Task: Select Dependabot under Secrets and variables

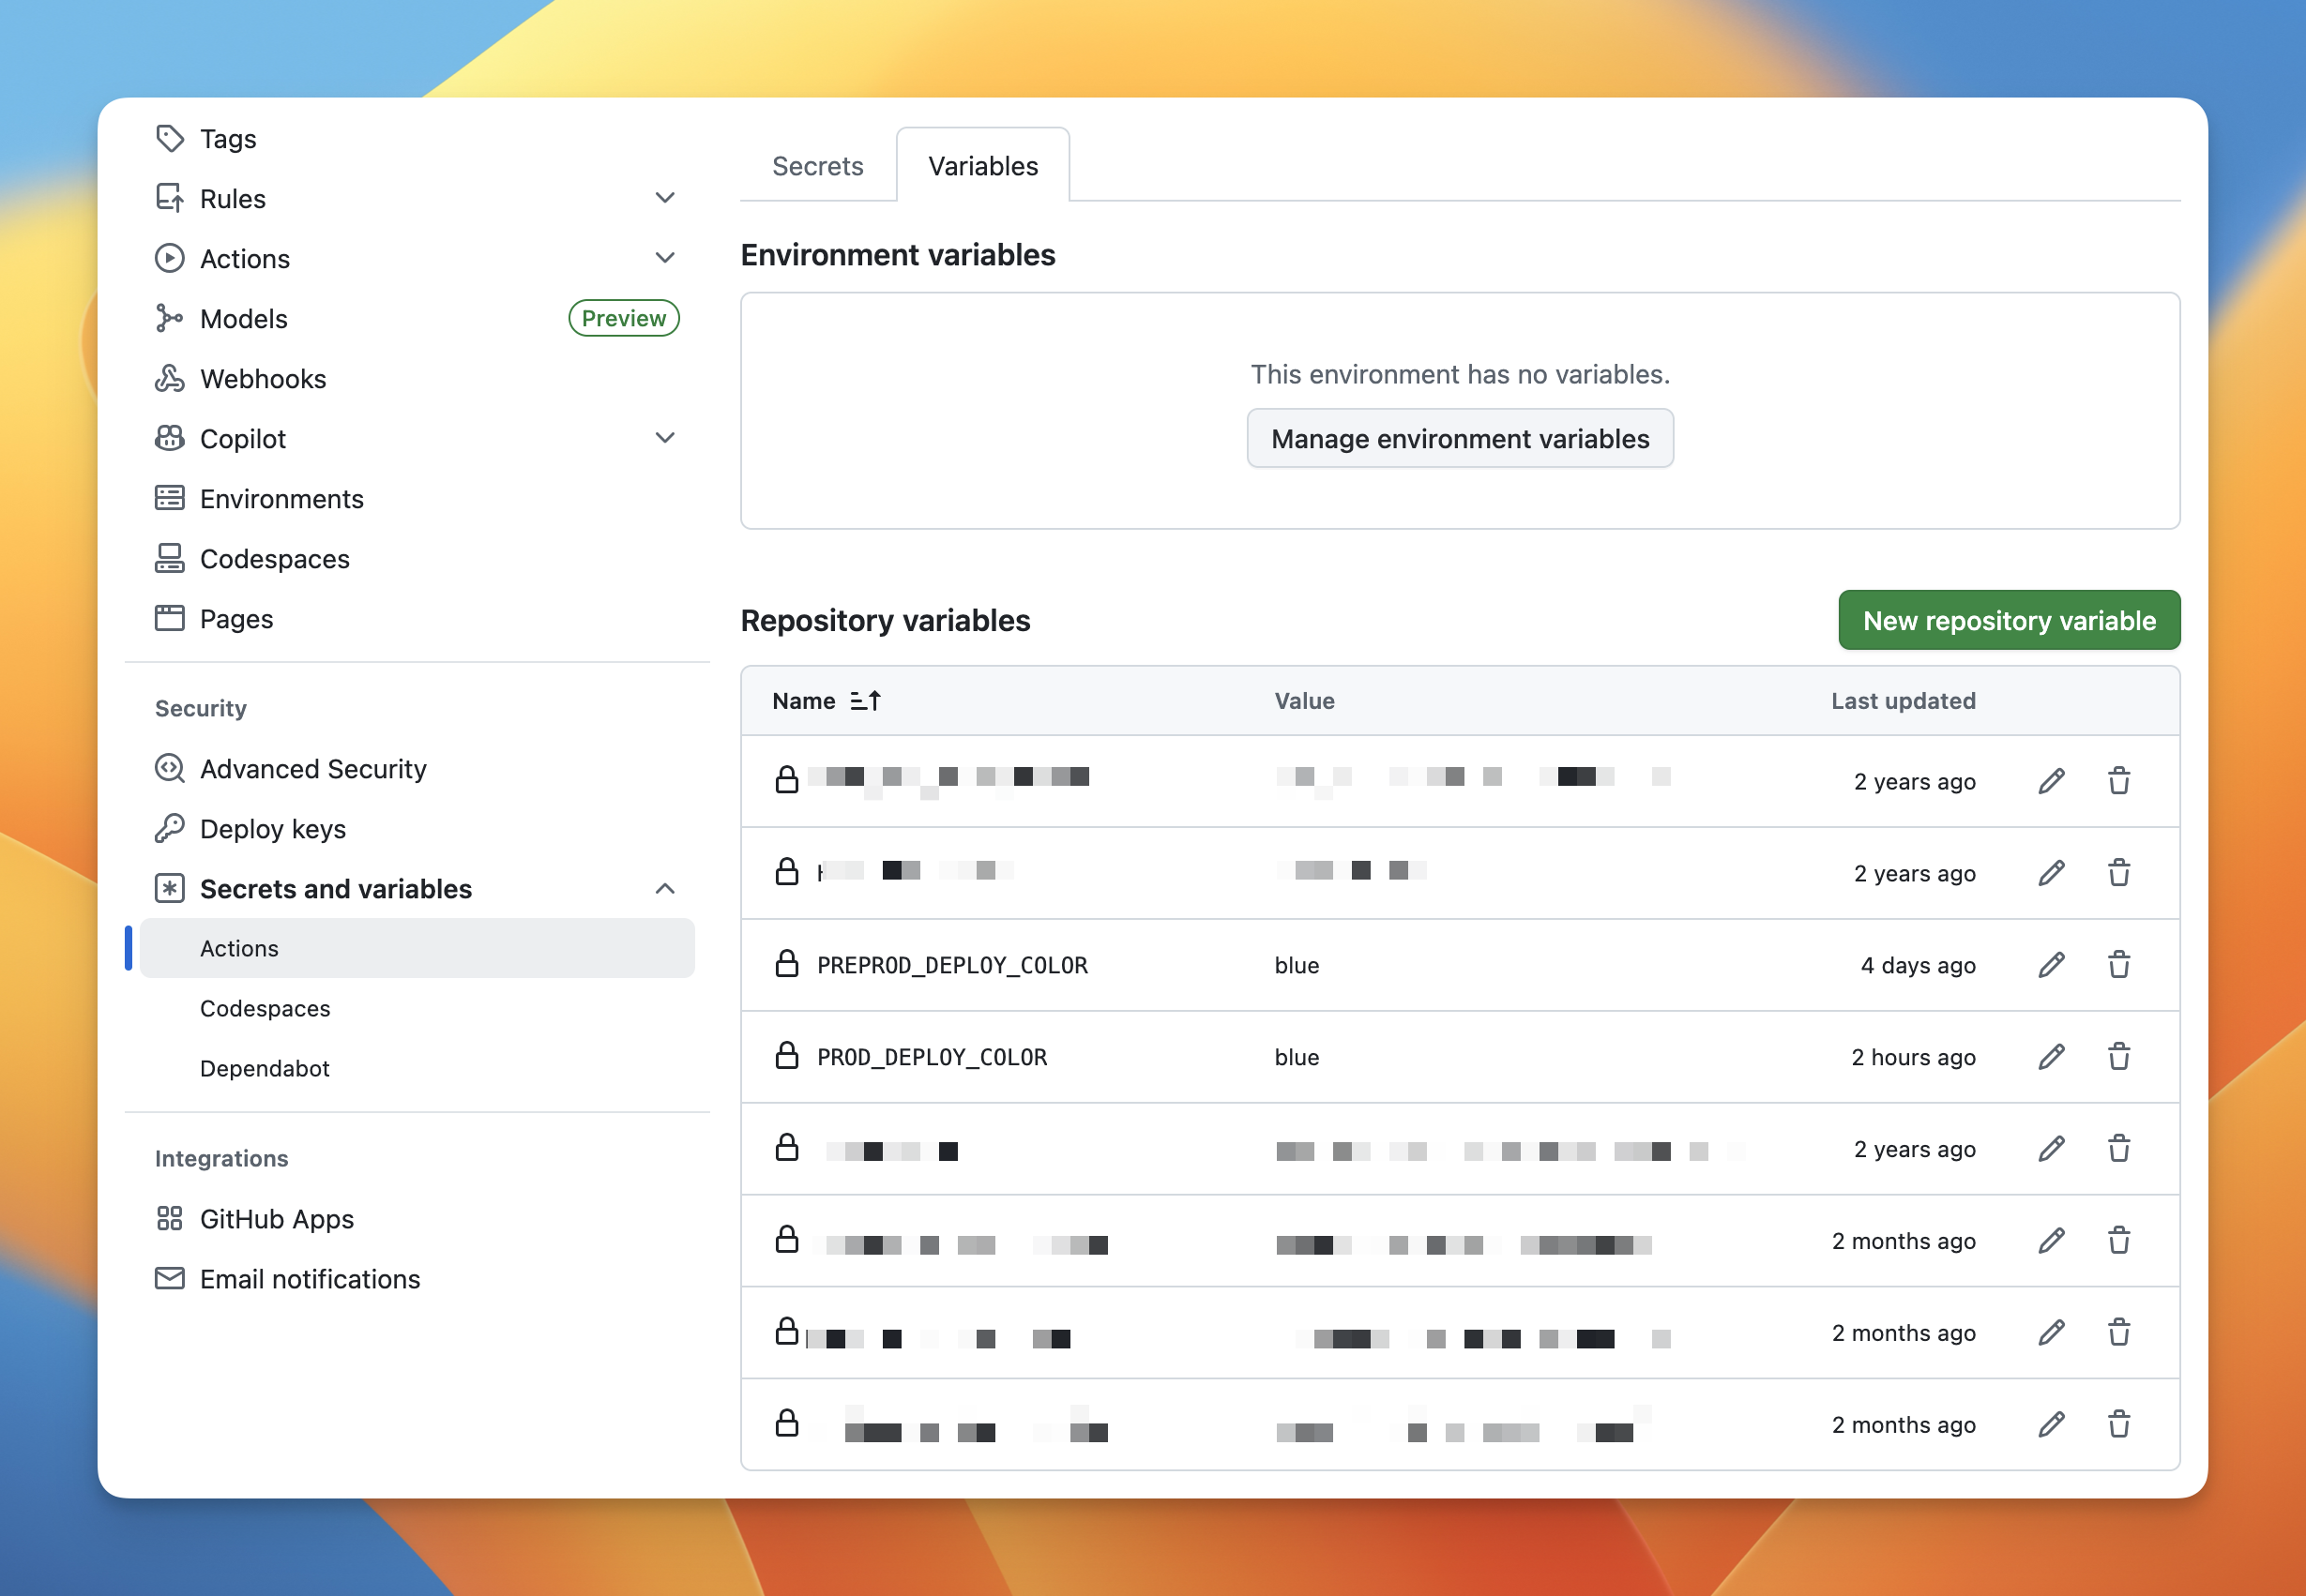Action: point(265,1068)
